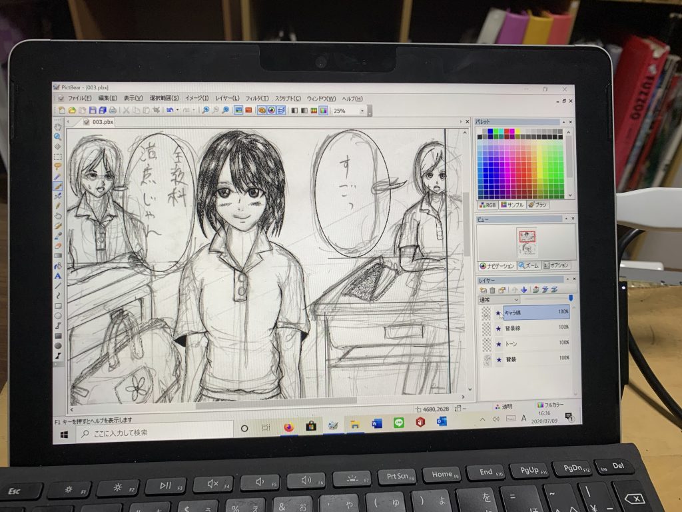Screen dimensions: 682x512
Task: Collapse the パレット panel arrow
Action: 564,122
